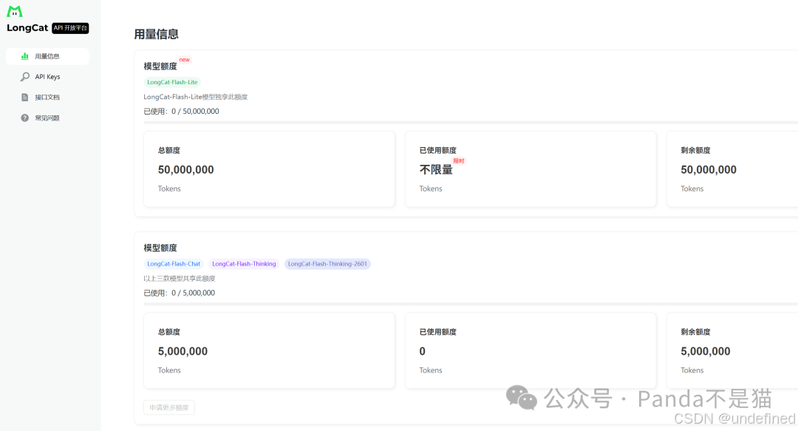The height and width of the screenshot is (431, 798).
Task: Click the 剩余额度 50,000,000 value
Action: coord(709,169)
